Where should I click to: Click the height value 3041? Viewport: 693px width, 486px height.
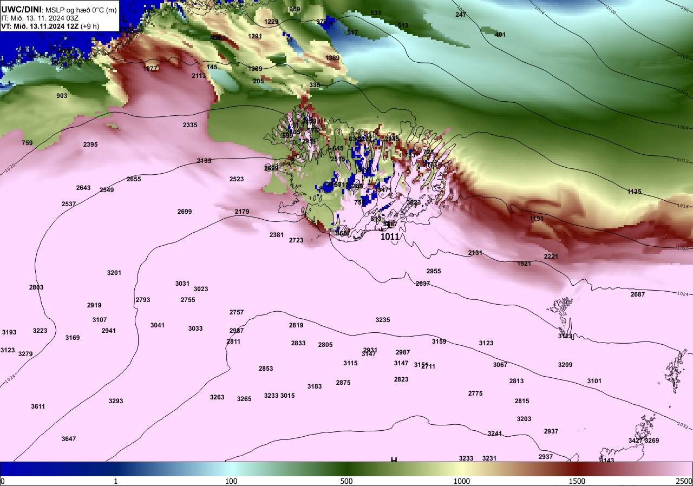coord(158,325)
